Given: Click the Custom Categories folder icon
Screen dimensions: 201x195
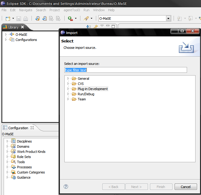Looking at the screenshot, I should point(13,172).
